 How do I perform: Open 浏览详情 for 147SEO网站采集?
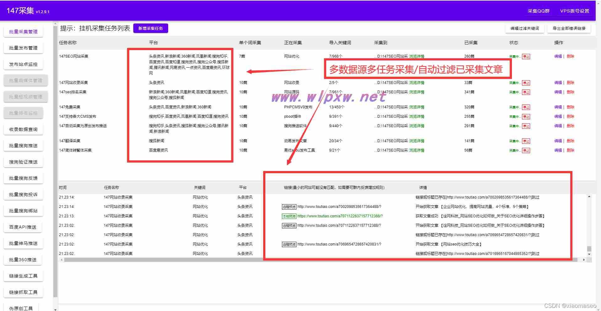click(x=417, y=56)
